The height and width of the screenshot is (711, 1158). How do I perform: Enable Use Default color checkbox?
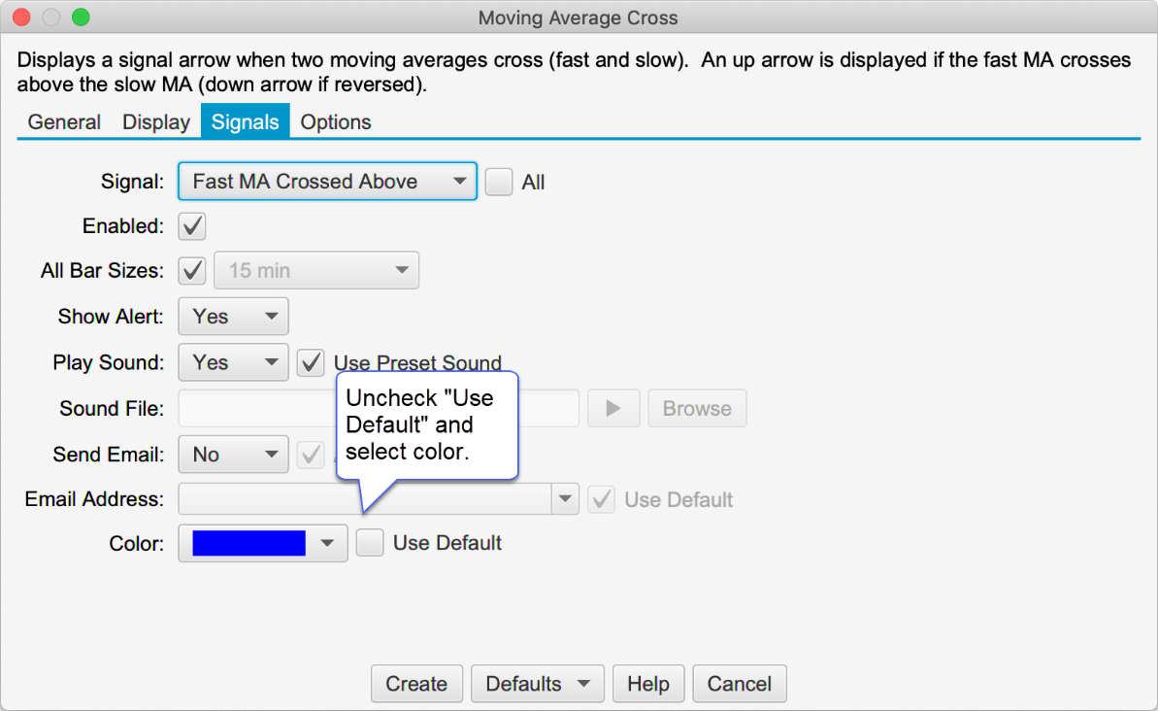tap(370, 544)
